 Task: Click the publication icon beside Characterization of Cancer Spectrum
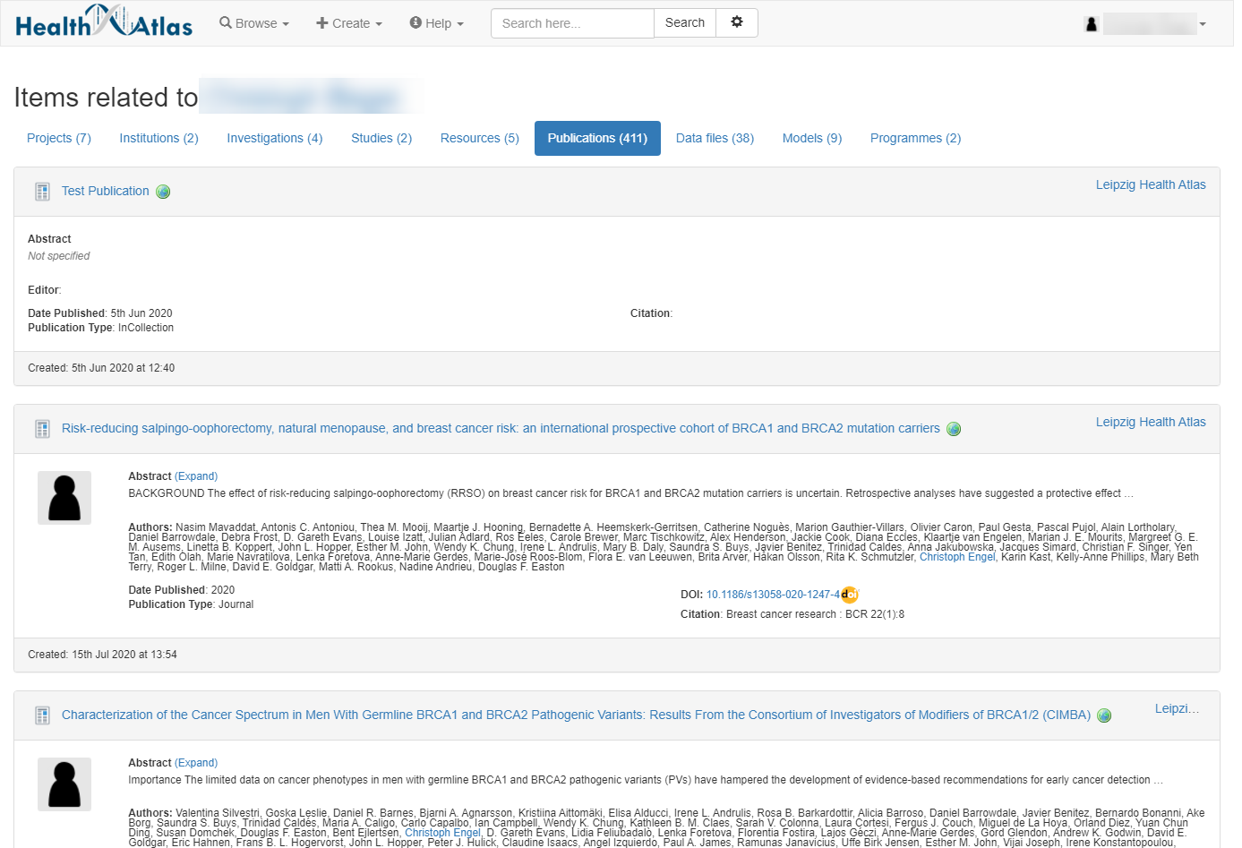pyautogui.click(x=42, y=715)
